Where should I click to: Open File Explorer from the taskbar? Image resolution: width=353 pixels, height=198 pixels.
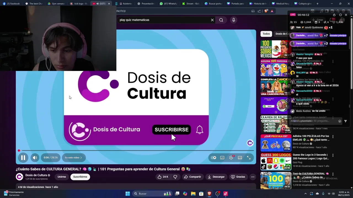[x=193, y=194]
